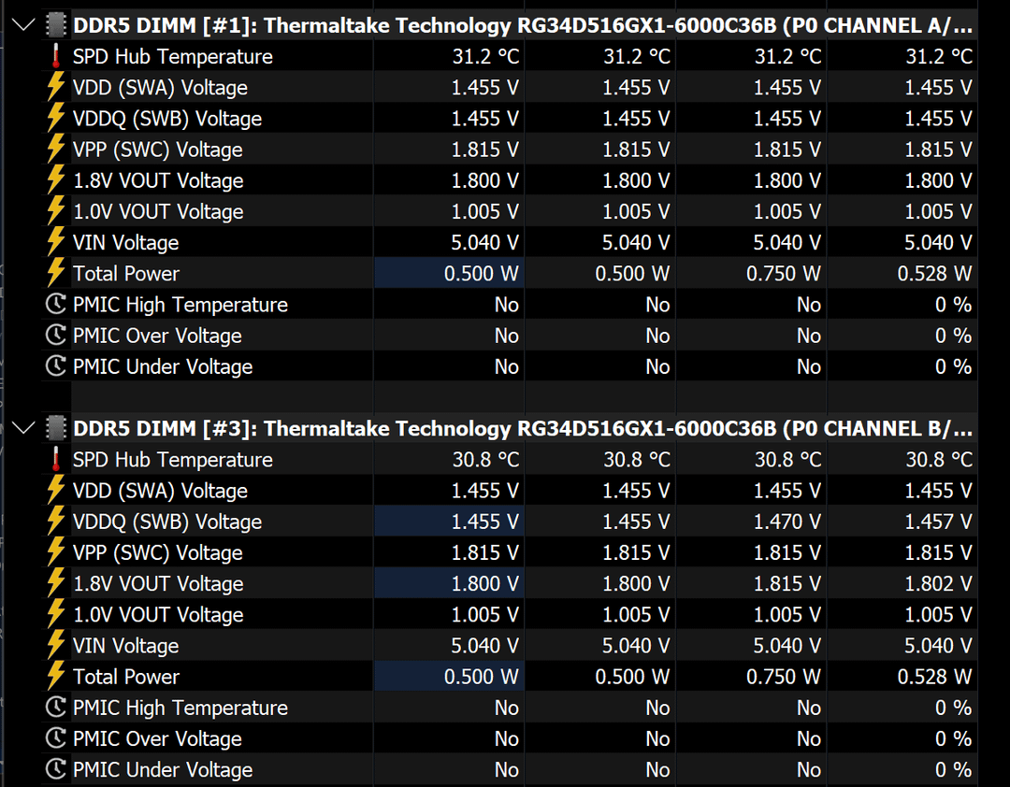The width and height of the screenshot is (1010, 787).
Task: Click the memory chip icon for DIMM [#3]
Action: (56, 429)
